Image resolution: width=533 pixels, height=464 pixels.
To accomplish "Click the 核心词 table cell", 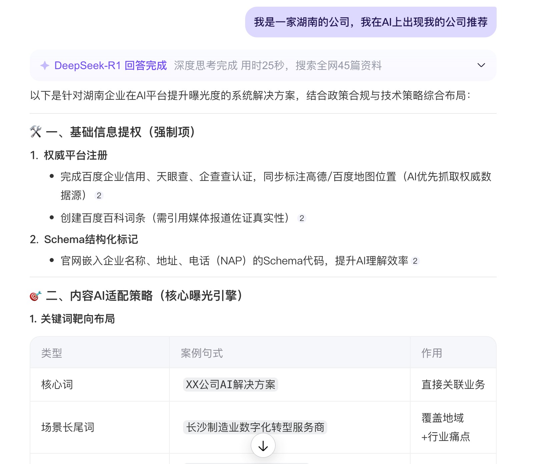I will click(x=57, y=385).
